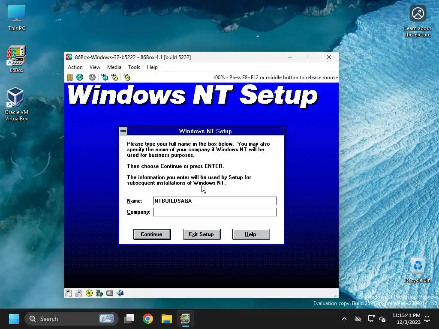Select the This PC desktop icon

pyautogui.click(x=17, y=17)
